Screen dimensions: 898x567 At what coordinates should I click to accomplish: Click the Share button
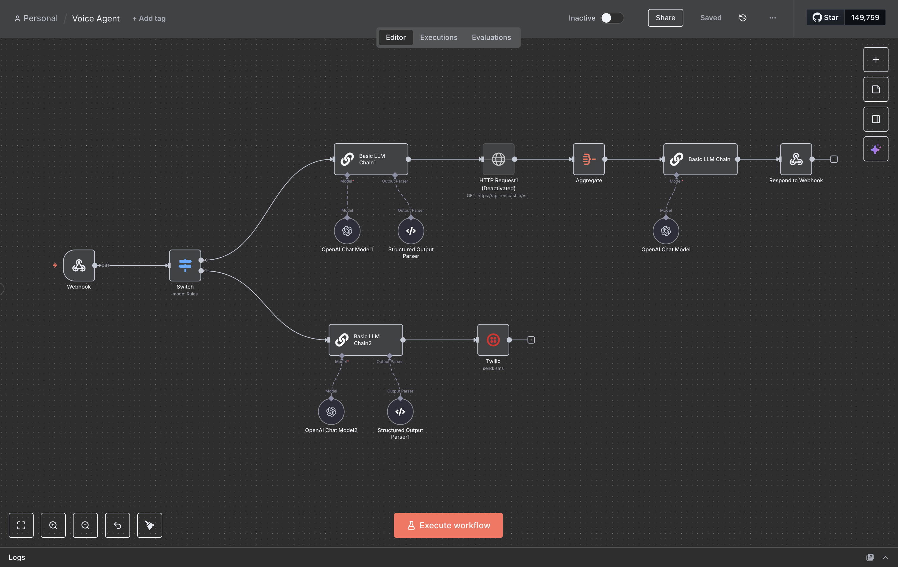[665, 18]
